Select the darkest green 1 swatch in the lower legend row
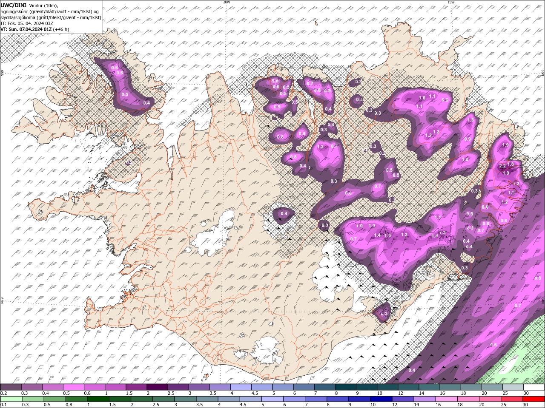Screen dimensions: 545x408 98,399
